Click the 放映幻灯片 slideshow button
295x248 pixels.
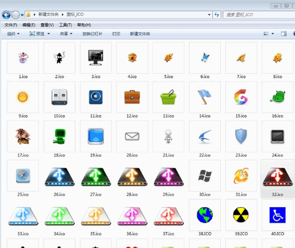[92, 34]
